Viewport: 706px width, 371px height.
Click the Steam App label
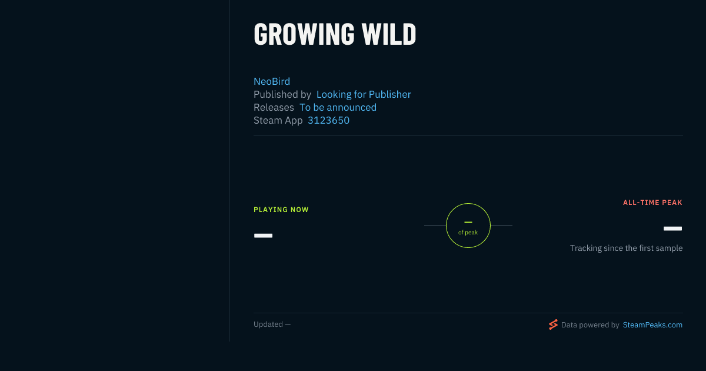278,120
